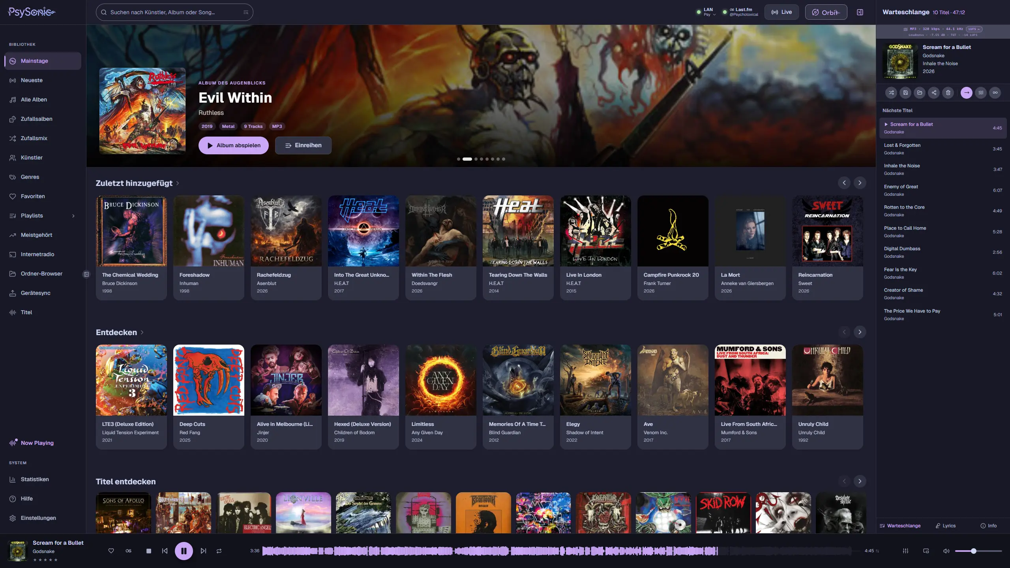Screen dimensions: 1010x568
Task: Open Statistiken in the sidebar
Action: pos(43,480)
